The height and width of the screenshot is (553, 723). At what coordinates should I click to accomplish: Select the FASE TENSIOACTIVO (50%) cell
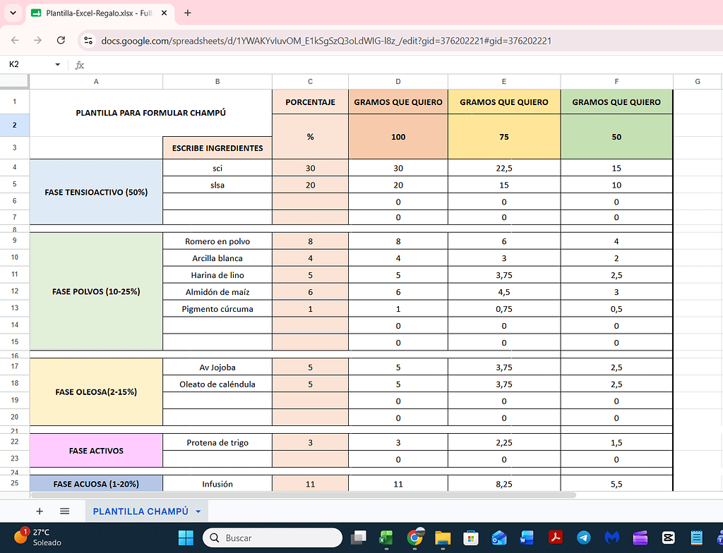[96, 192]
